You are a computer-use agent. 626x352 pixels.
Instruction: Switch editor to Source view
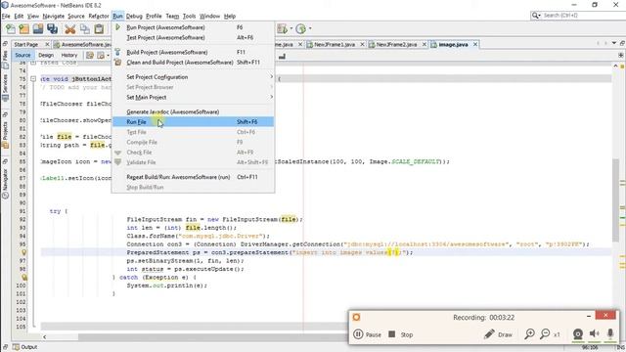(x=22, y=55)
